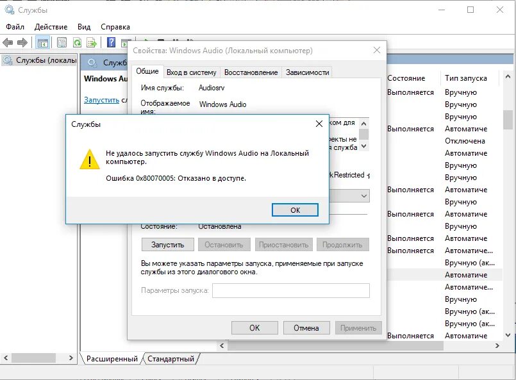Click the Отключена startup type cell

[x=465, y=141]
